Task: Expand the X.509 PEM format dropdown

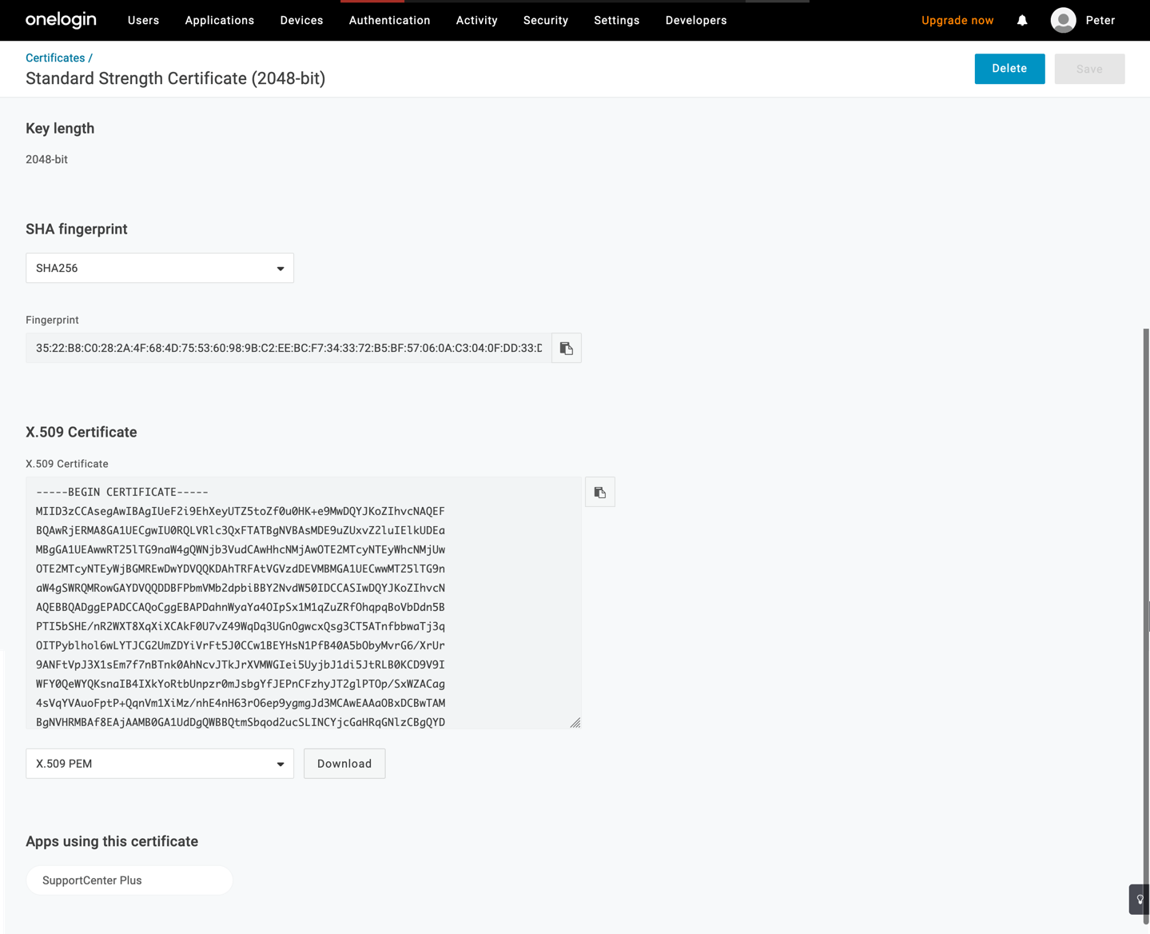Action: (x=160, y=764)
